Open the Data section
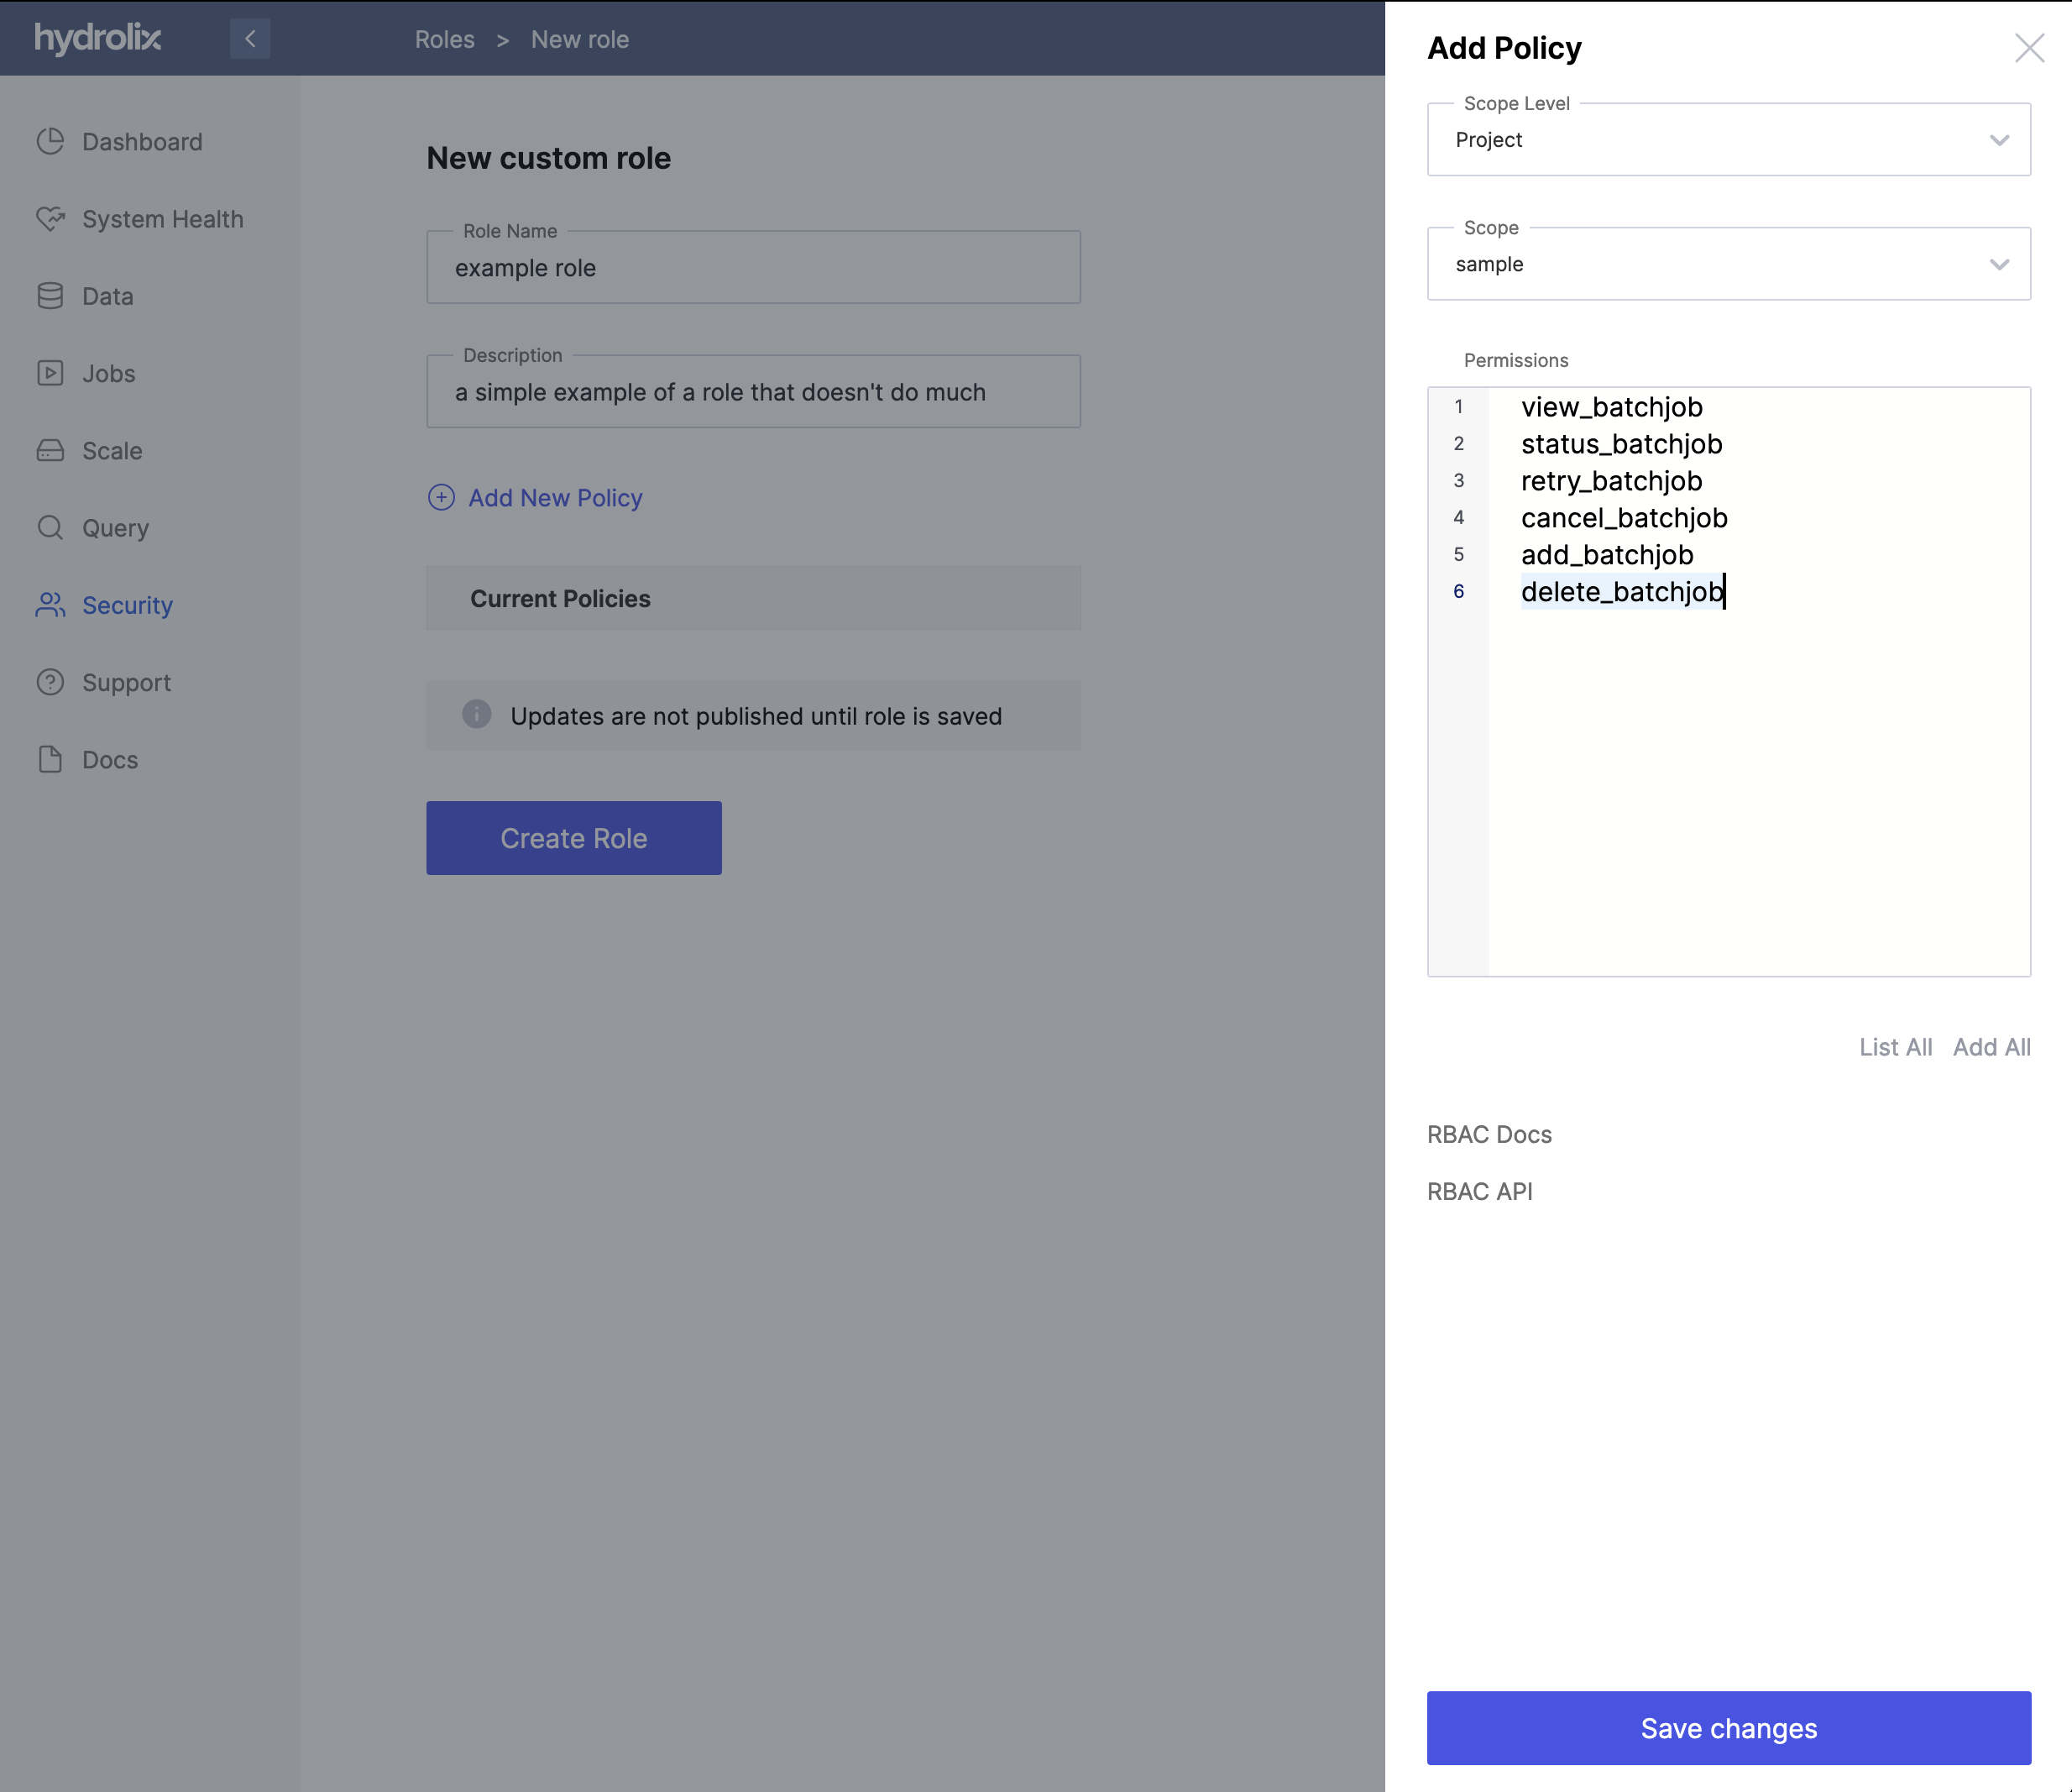 50,295
